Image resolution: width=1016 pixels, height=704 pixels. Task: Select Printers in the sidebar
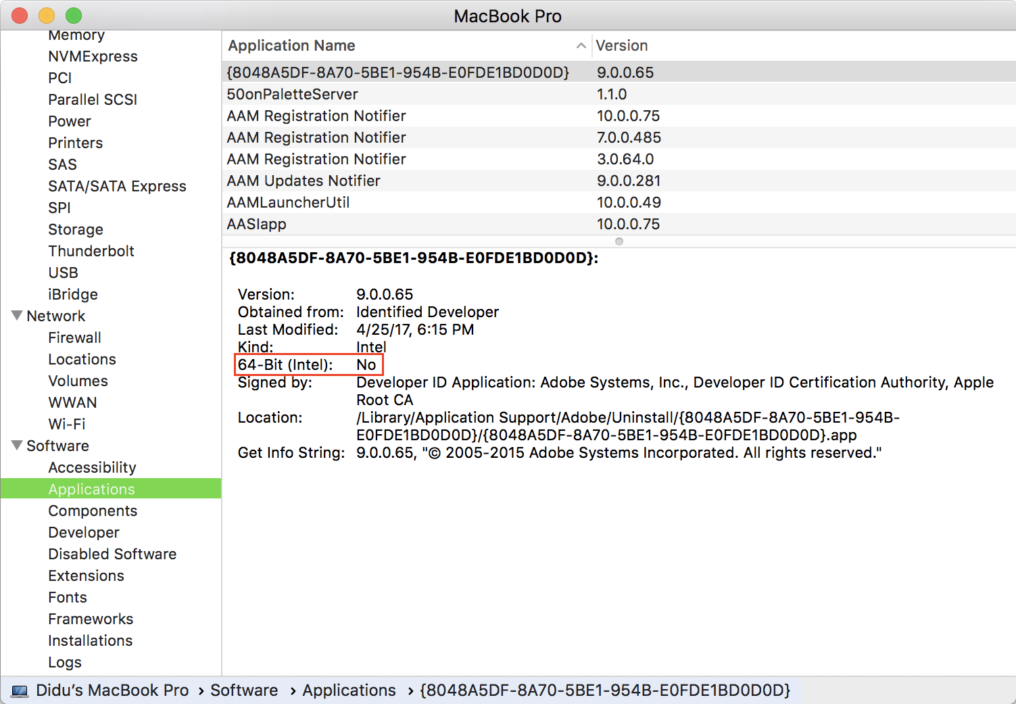(x=75, y=143)
